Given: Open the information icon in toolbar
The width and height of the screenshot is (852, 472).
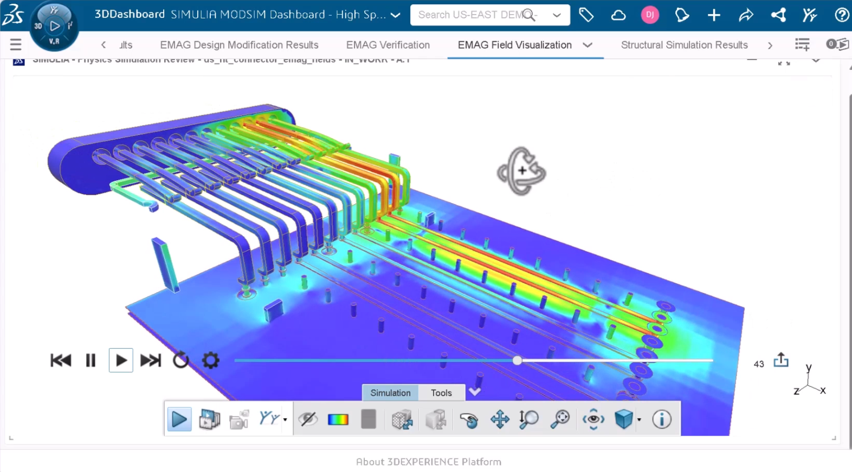Looking at the screenshot, I should click(661, 419).
